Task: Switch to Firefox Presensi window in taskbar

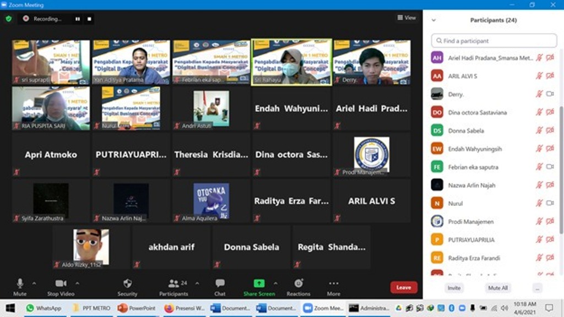Action: (x=185, y=308)
